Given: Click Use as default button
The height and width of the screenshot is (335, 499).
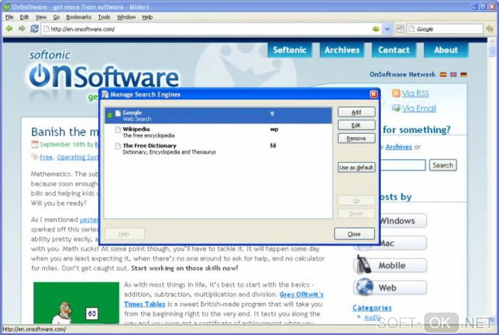Looking at the screenshot, I should click(x=357, y=167).
